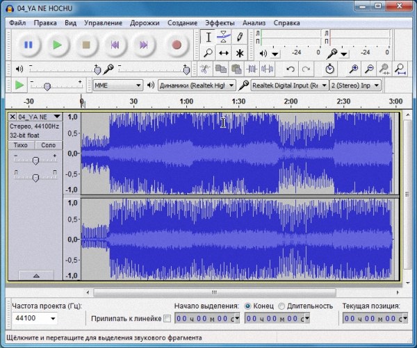Open the 'Дорожки' menu
This screenshot has width=417, height=348.
pos(145,22)
